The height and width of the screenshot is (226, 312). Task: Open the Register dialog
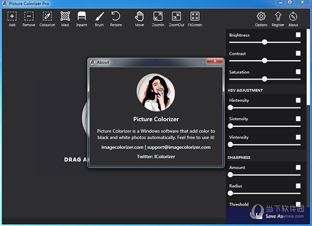tap(278, 19)
